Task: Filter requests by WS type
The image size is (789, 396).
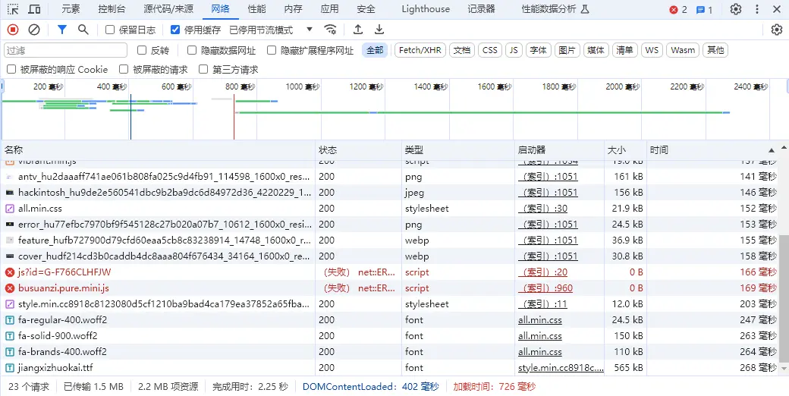Action: click(x=652, y=50)
